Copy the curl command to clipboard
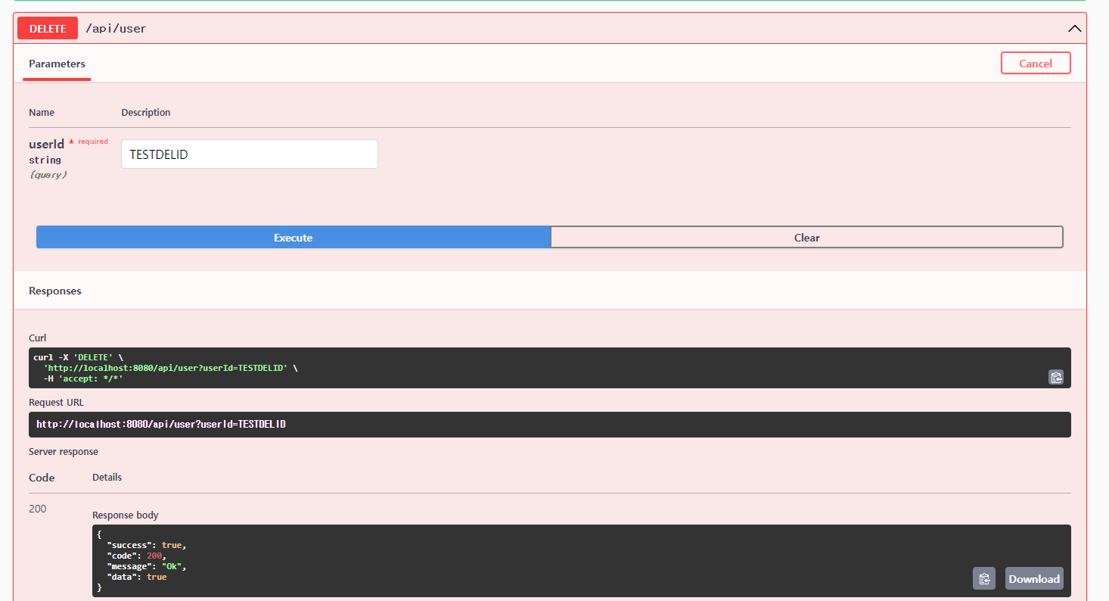Image resolution: width=1109 pixels, height=601 pixels. point(1056,377)
